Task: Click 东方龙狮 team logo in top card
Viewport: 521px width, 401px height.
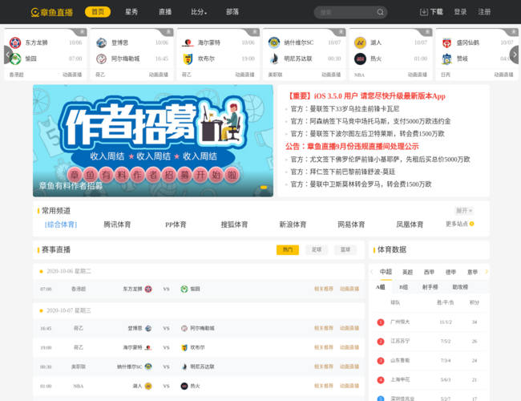Action: (15, 43)
